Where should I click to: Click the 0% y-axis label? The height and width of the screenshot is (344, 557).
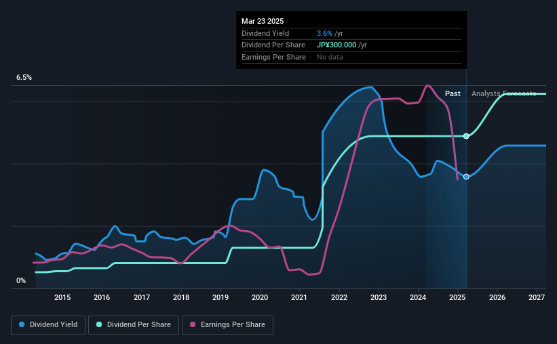[x=21, y=280]
